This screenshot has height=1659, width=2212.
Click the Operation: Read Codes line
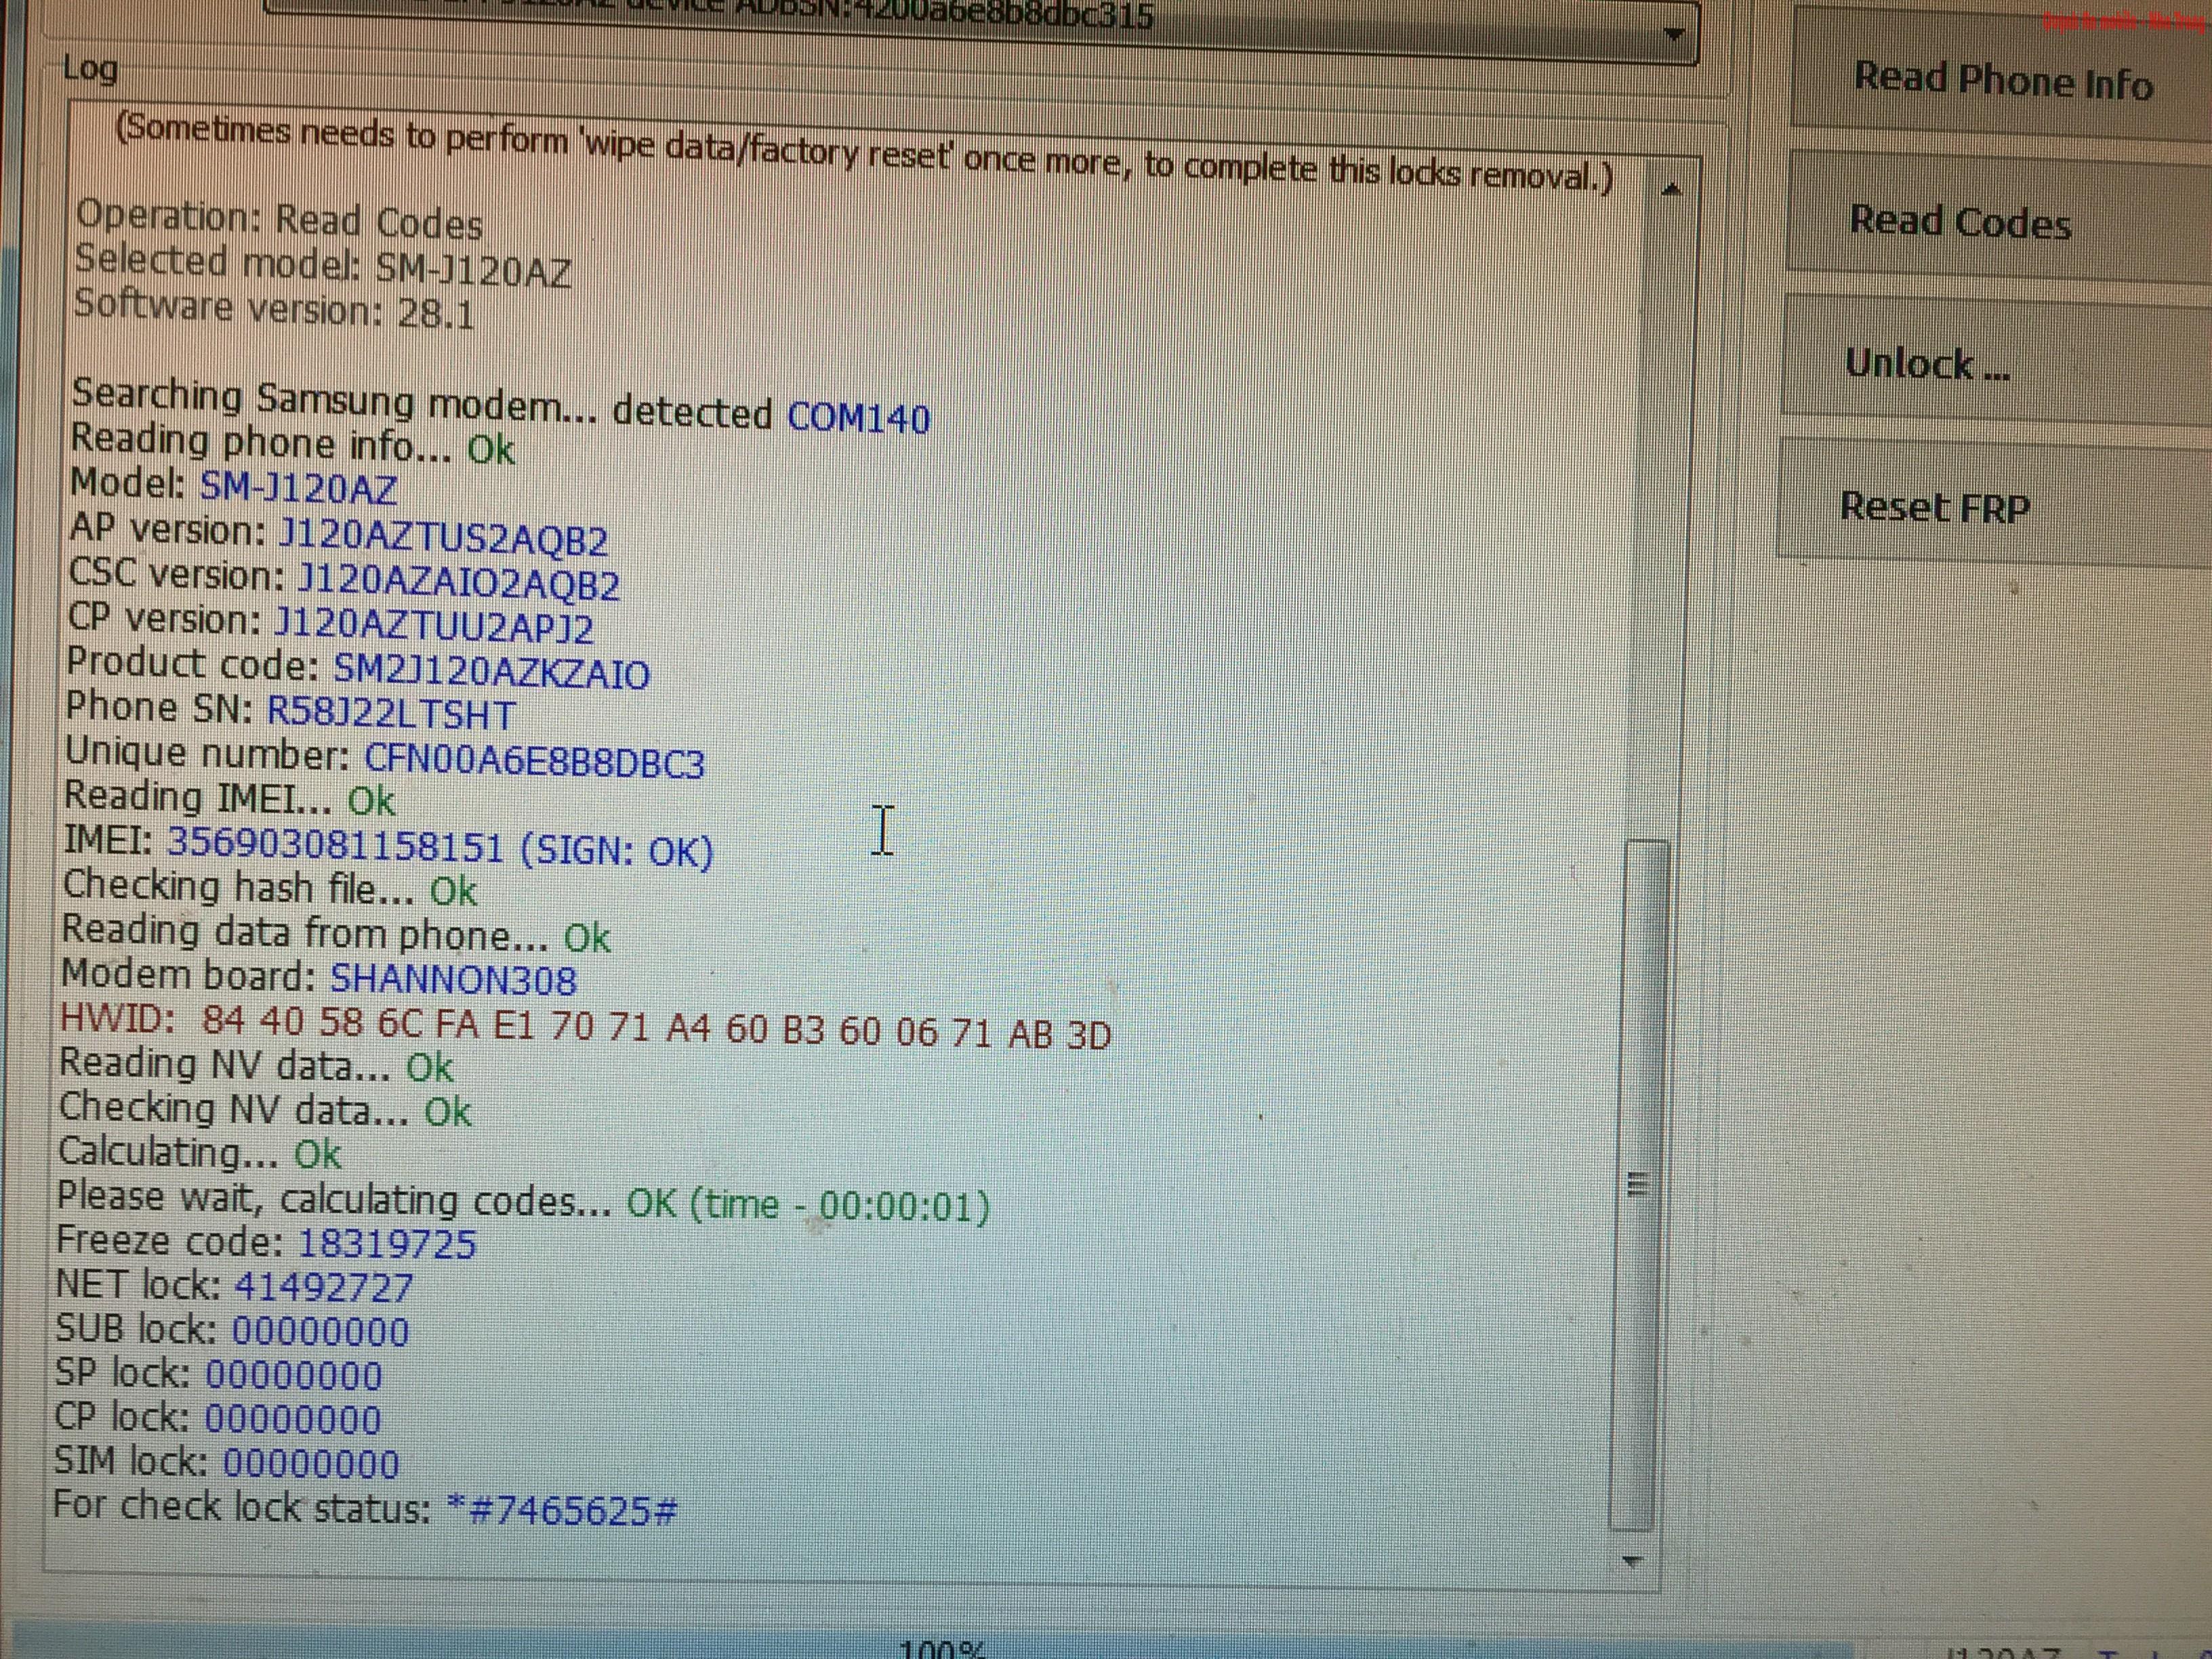click(279, 220)
